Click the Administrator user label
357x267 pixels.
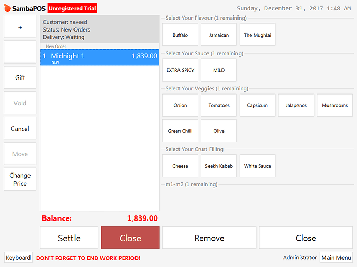click(x=300, y=258)
